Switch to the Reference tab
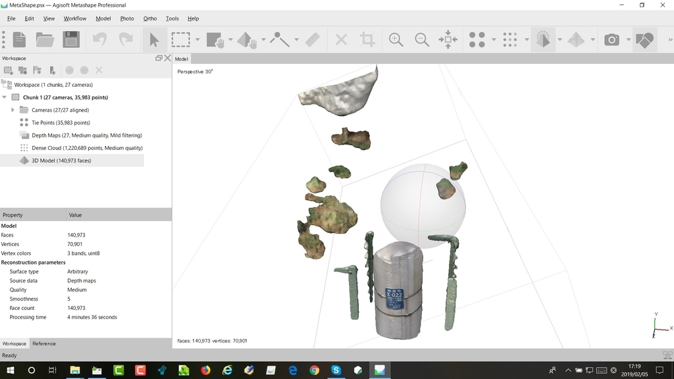This screenshot has width=674, height=379. point(44,343)
